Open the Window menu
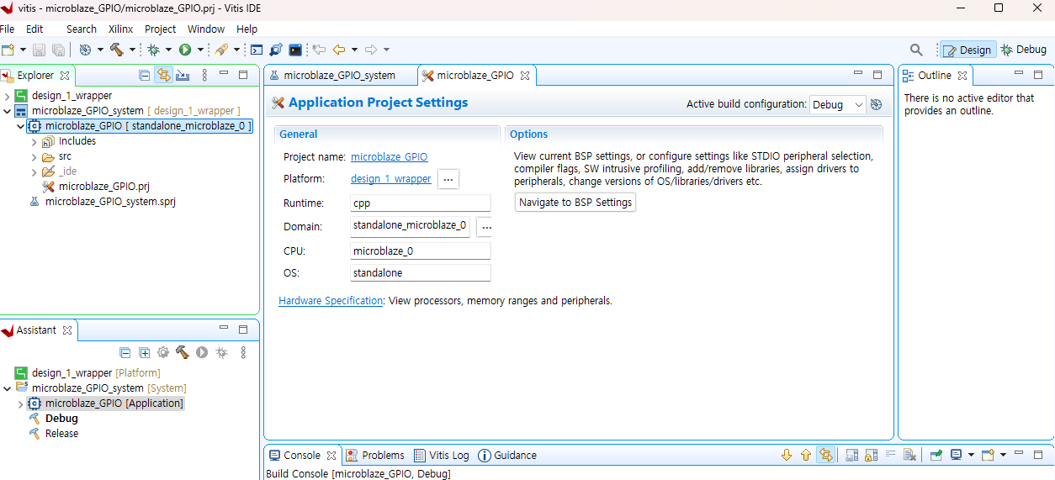This screenshot has width=1055, height=480. coord(206,29)
